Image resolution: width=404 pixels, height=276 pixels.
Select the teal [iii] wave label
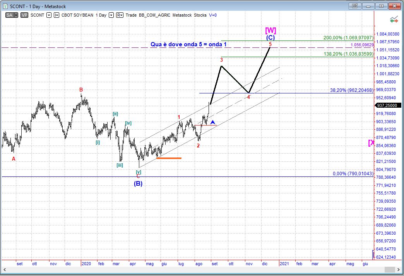120,165
